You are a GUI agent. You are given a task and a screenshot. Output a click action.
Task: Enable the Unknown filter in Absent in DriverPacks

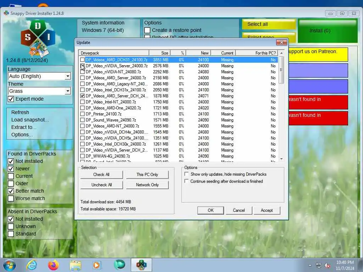click(x=11, y=226)
